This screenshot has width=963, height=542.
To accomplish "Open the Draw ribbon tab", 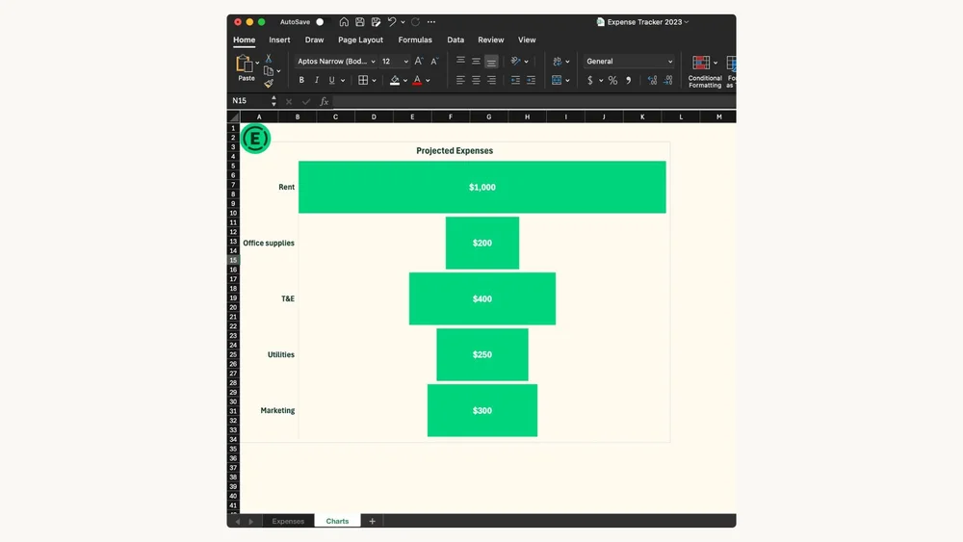I will coord(315,39).
